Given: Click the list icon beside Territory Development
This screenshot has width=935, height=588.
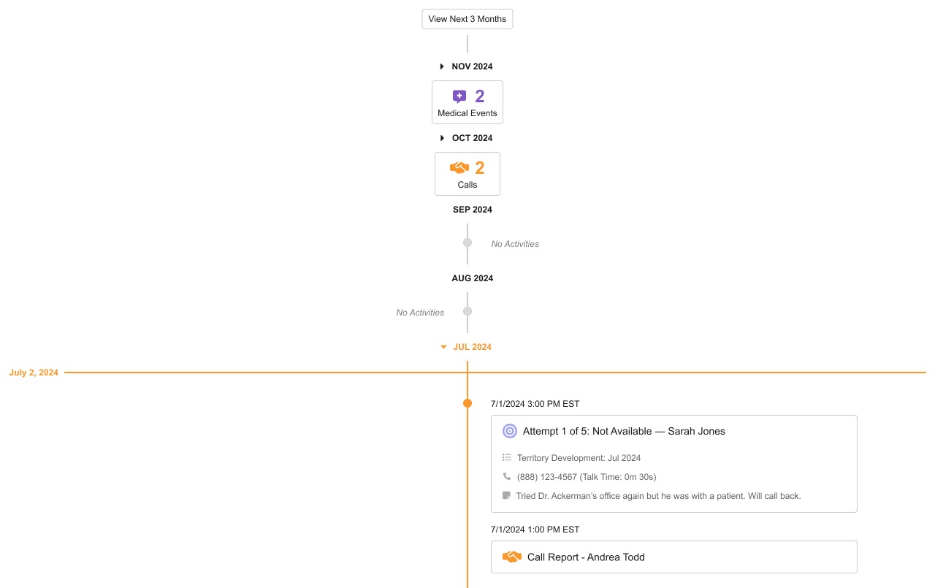Looking at the screenshot, I should tap(507, 458).
